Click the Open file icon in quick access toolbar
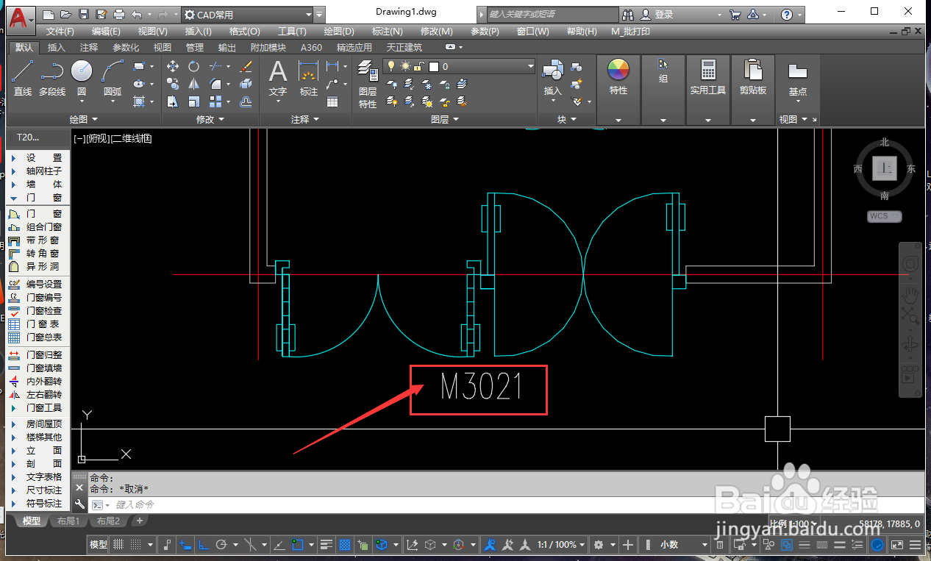 (x=66, y=14)
